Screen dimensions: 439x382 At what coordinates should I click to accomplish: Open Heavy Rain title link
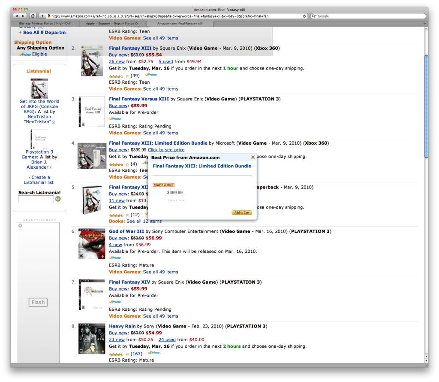(x=122, y=326)
